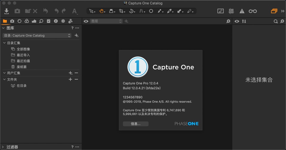This screenshot has width=286, height=150.
Task: Select 在目录 folder item
Action: click(x=22, y=85)
